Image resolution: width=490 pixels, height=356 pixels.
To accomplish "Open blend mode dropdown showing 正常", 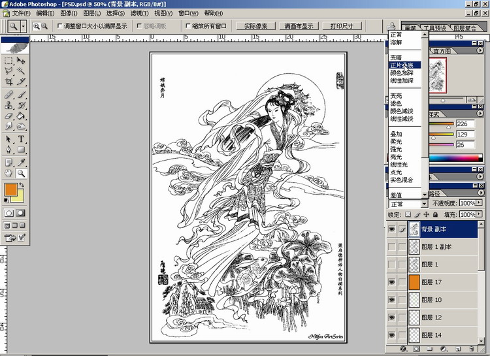I will (408, 204).
